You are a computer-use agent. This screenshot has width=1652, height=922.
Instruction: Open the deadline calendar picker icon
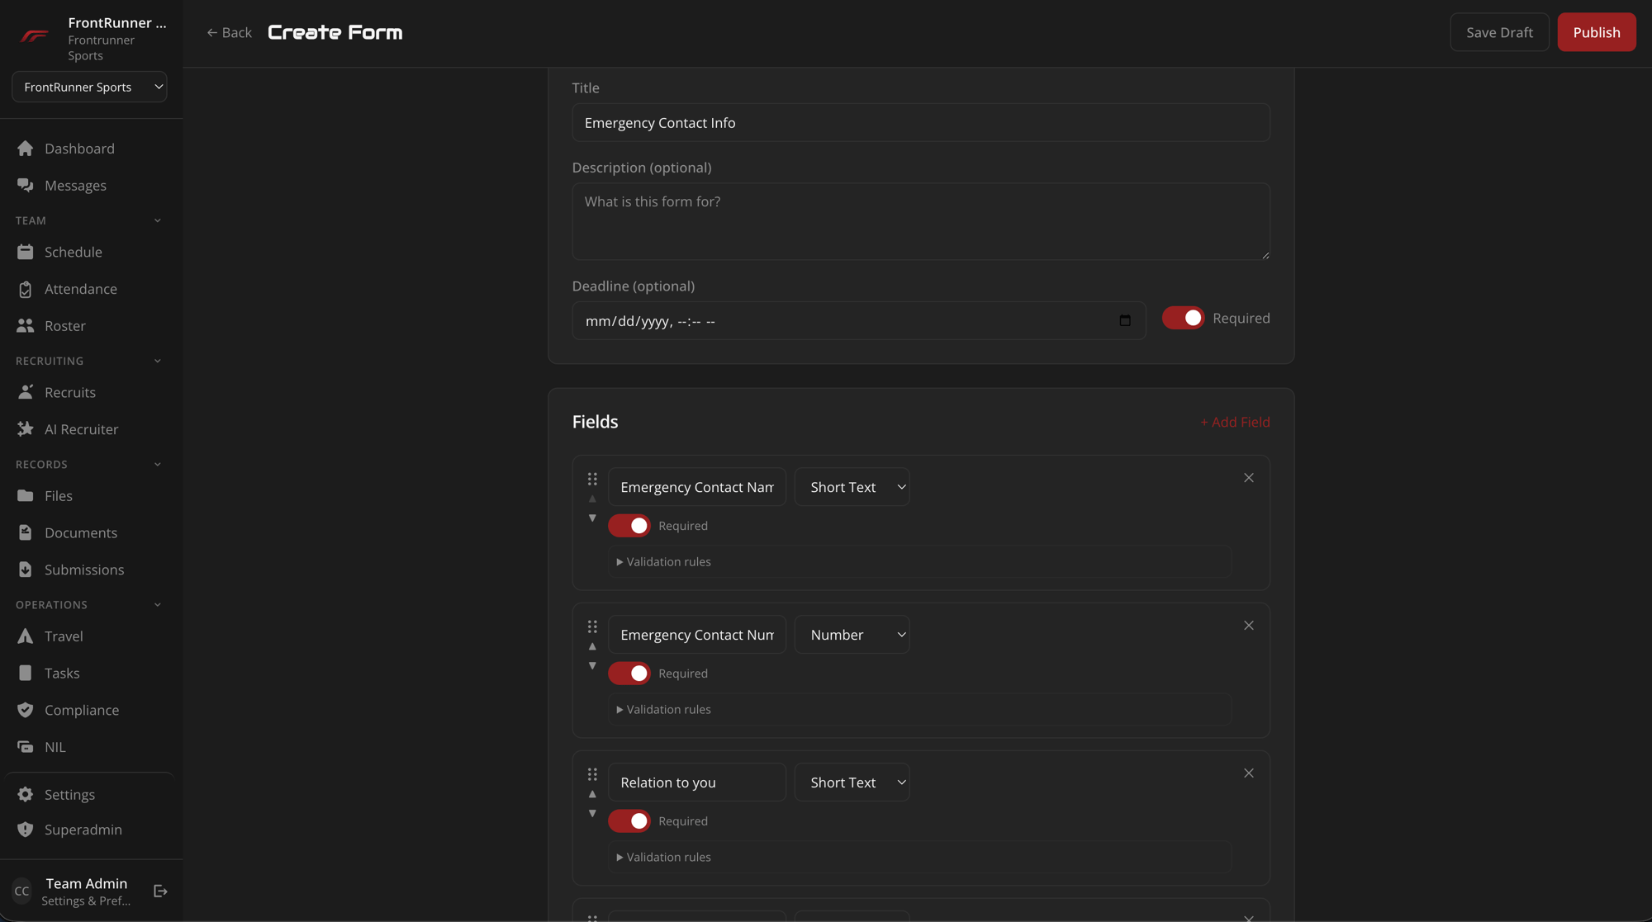pyautogui.click(x=1125, y=320)
